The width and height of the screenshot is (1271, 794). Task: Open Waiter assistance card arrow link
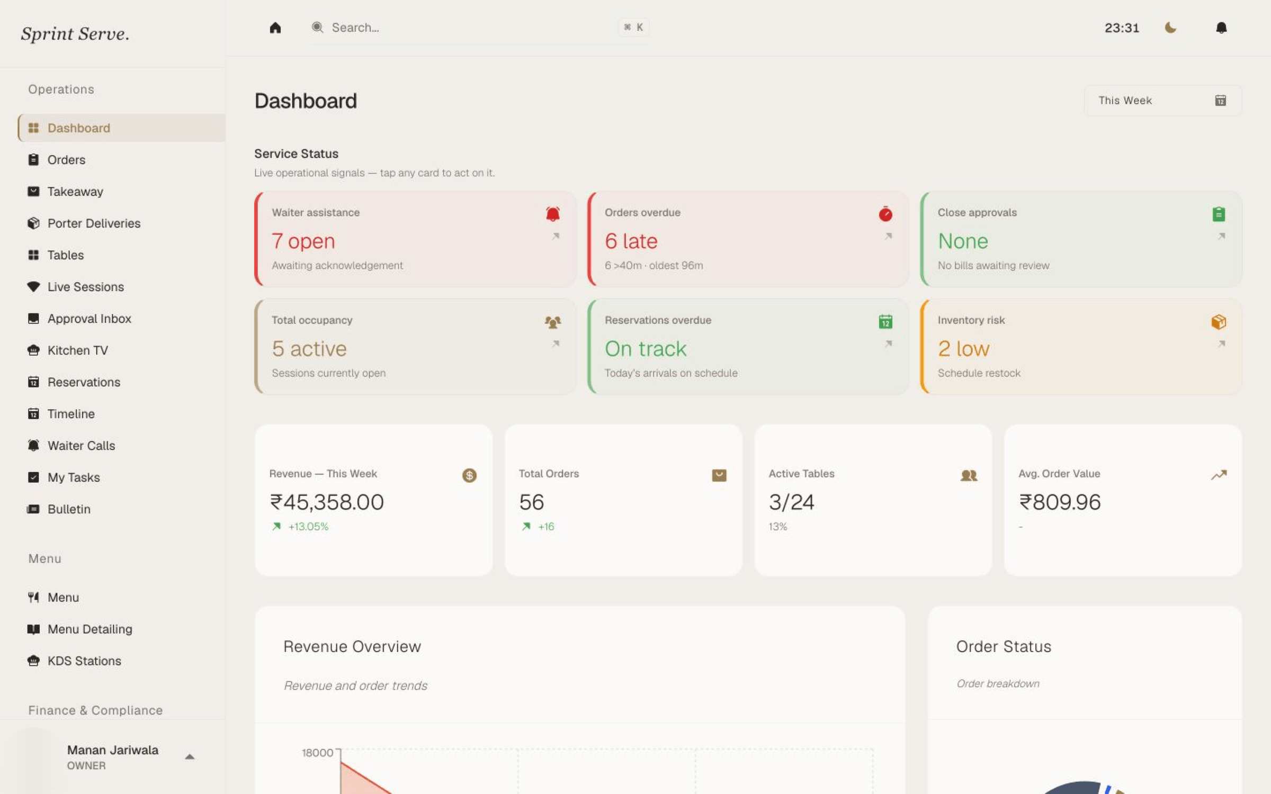click(x=556, y=236)
